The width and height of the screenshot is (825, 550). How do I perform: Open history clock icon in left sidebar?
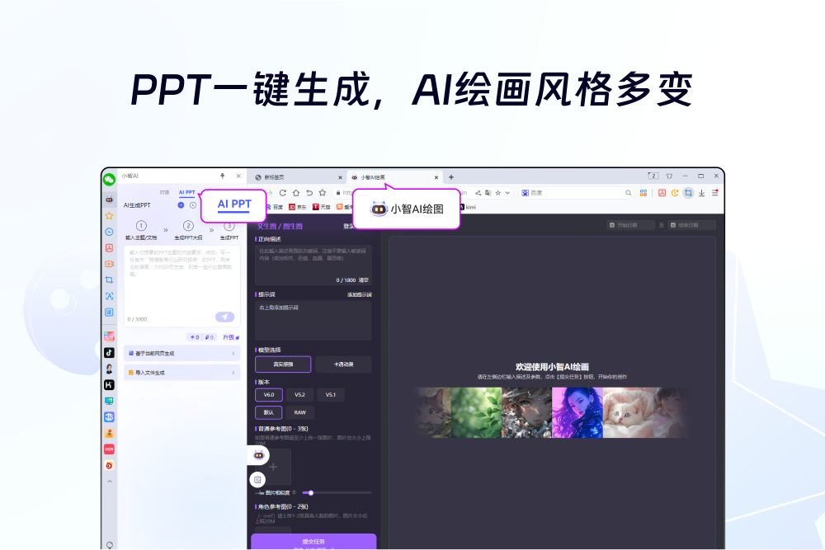coord(109,232)
